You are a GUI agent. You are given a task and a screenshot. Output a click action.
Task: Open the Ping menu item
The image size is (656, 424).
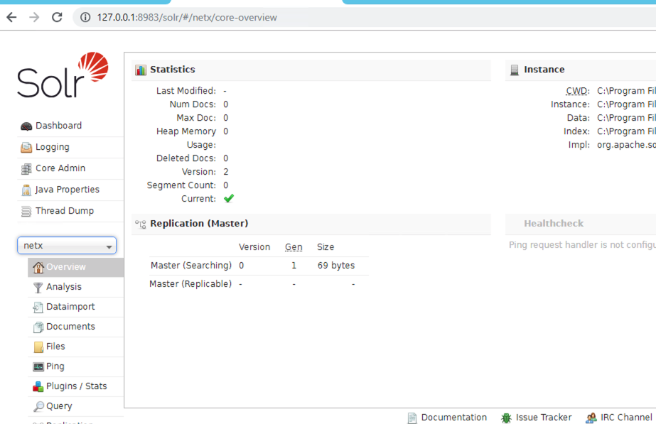[55, 366]
